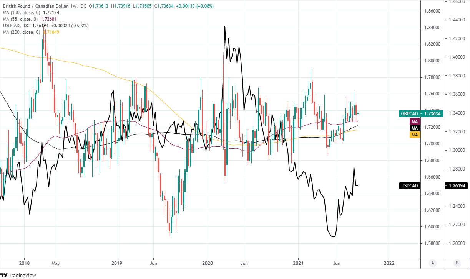This screenshot has height=279, width=470.
Task: Click the 1.30000 right scale label
Action: click(x=456, y=150)
